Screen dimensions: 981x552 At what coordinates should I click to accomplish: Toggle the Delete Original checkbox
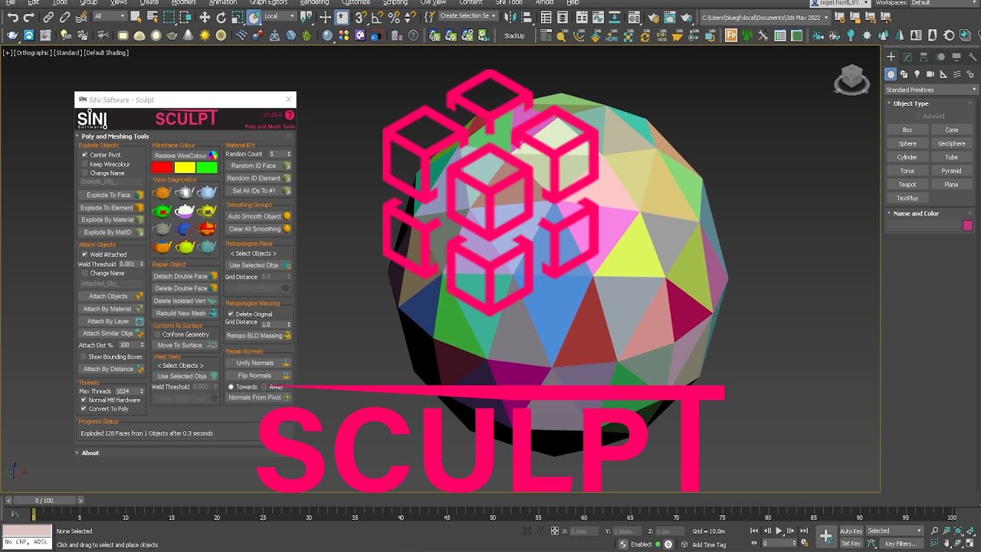click(231, 314)
